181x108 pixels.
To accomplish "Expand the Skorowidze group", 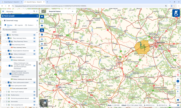I will click(x=4, y=101).
